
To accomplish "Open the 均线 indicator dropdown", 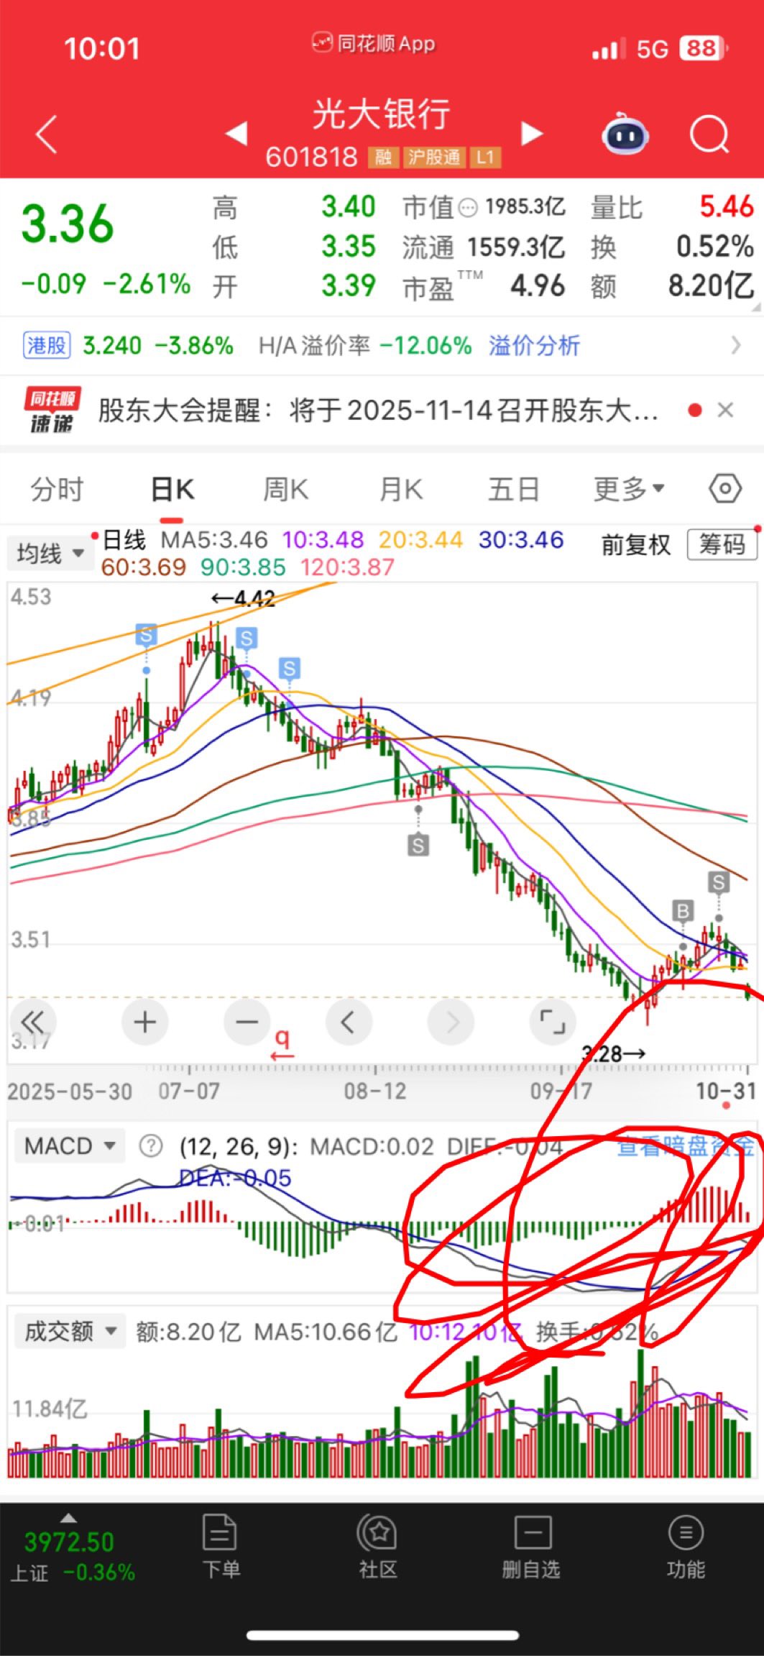I will (51, 554).
